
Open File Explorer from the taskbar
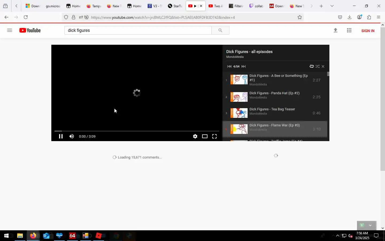point(20,236)
